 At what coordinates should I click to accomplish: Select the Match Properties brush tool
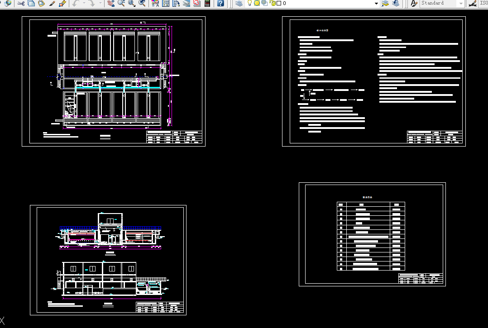(x=53, y=4)
